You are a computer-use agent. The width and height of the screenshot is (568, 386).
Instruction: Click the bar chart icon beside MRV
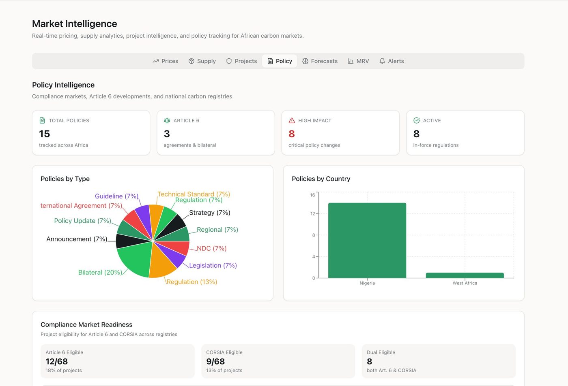351,61
